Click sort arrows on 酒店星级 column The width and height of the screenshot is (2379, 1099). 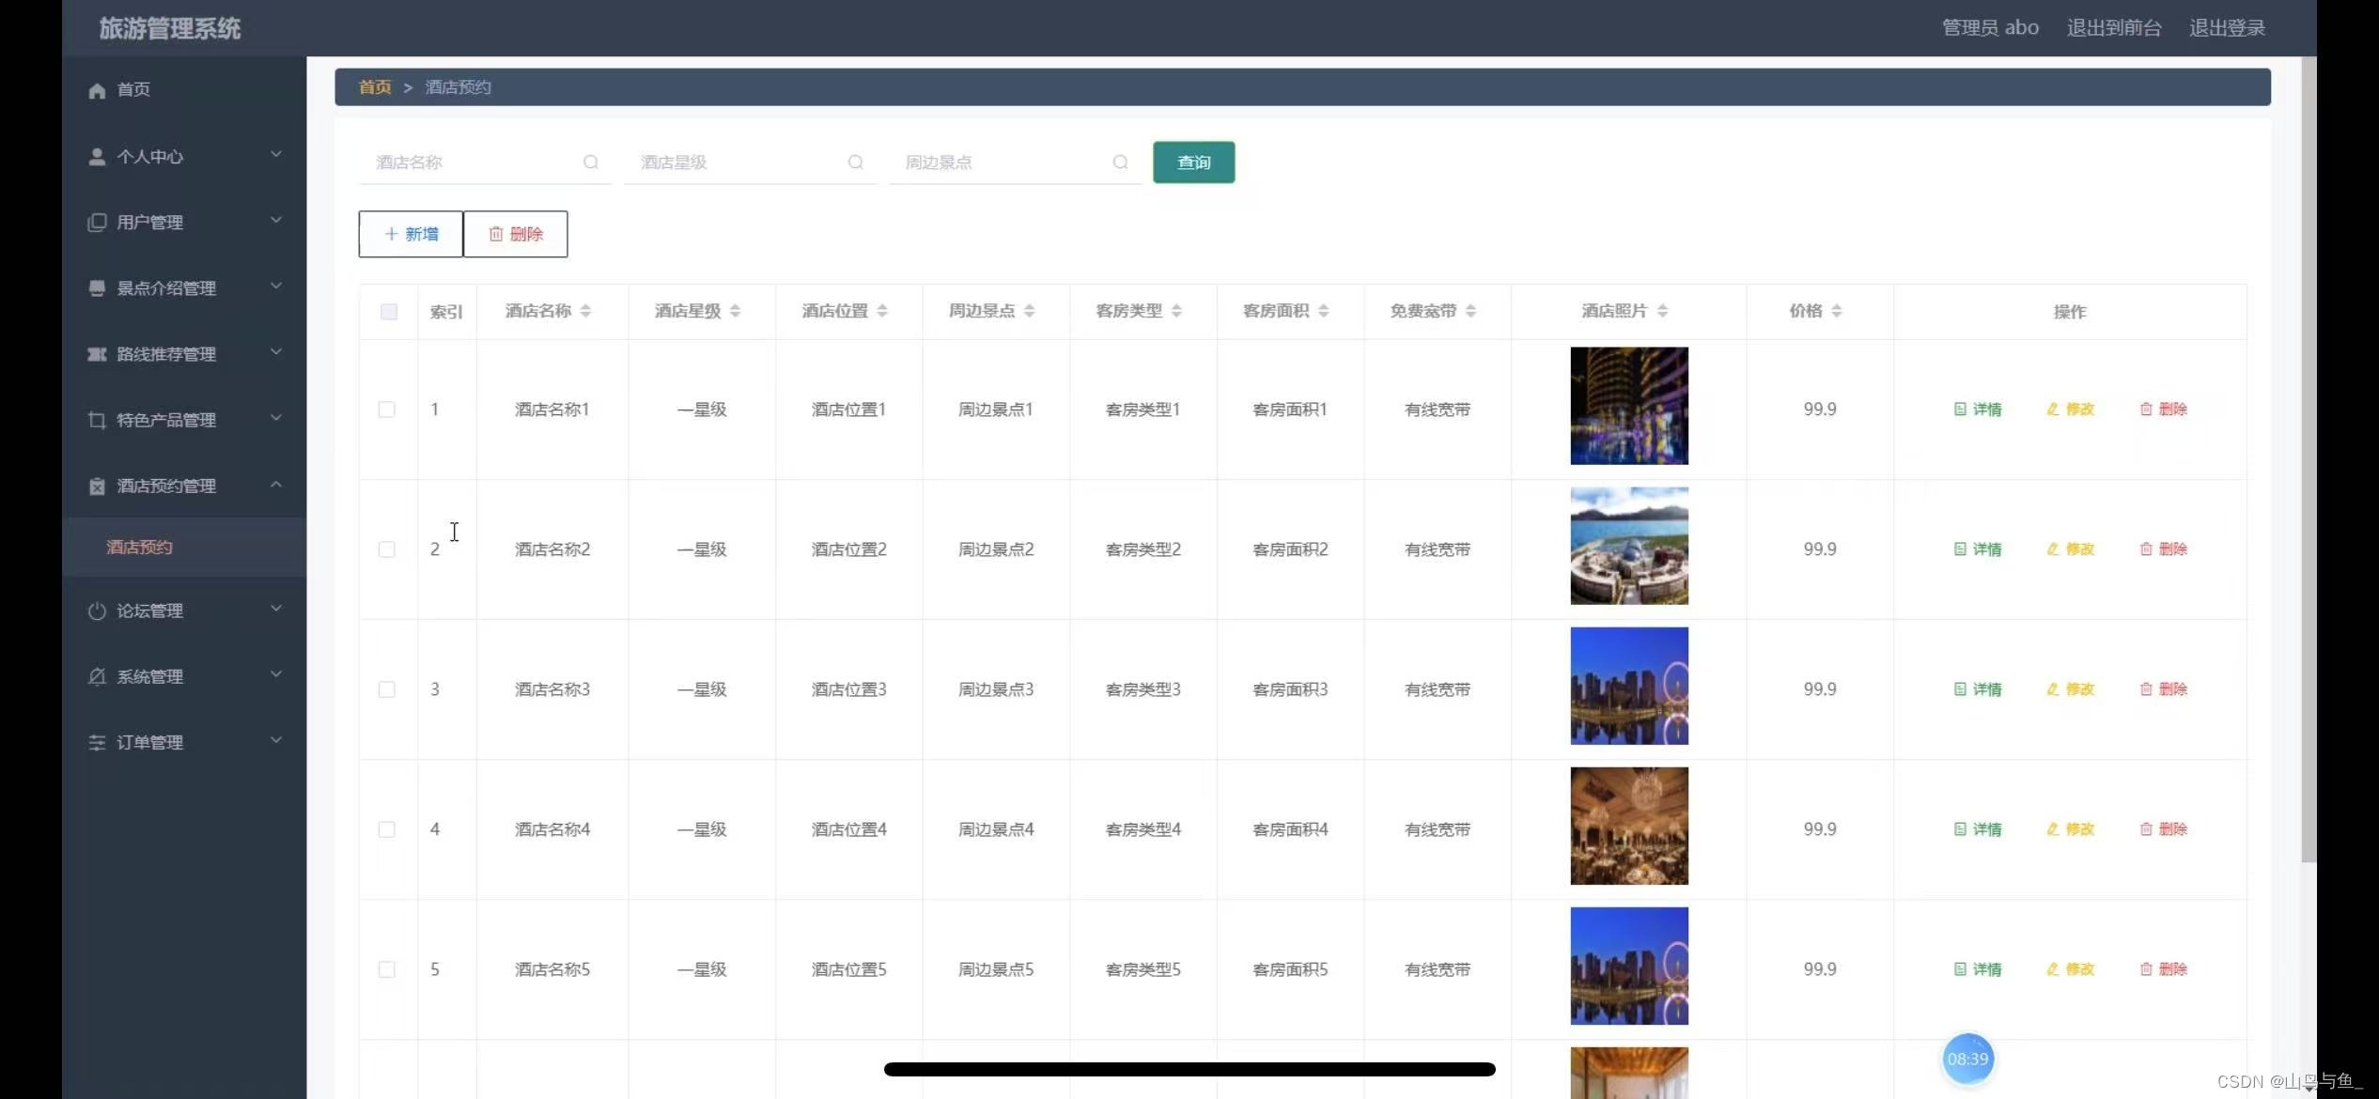tap(735, 311)
